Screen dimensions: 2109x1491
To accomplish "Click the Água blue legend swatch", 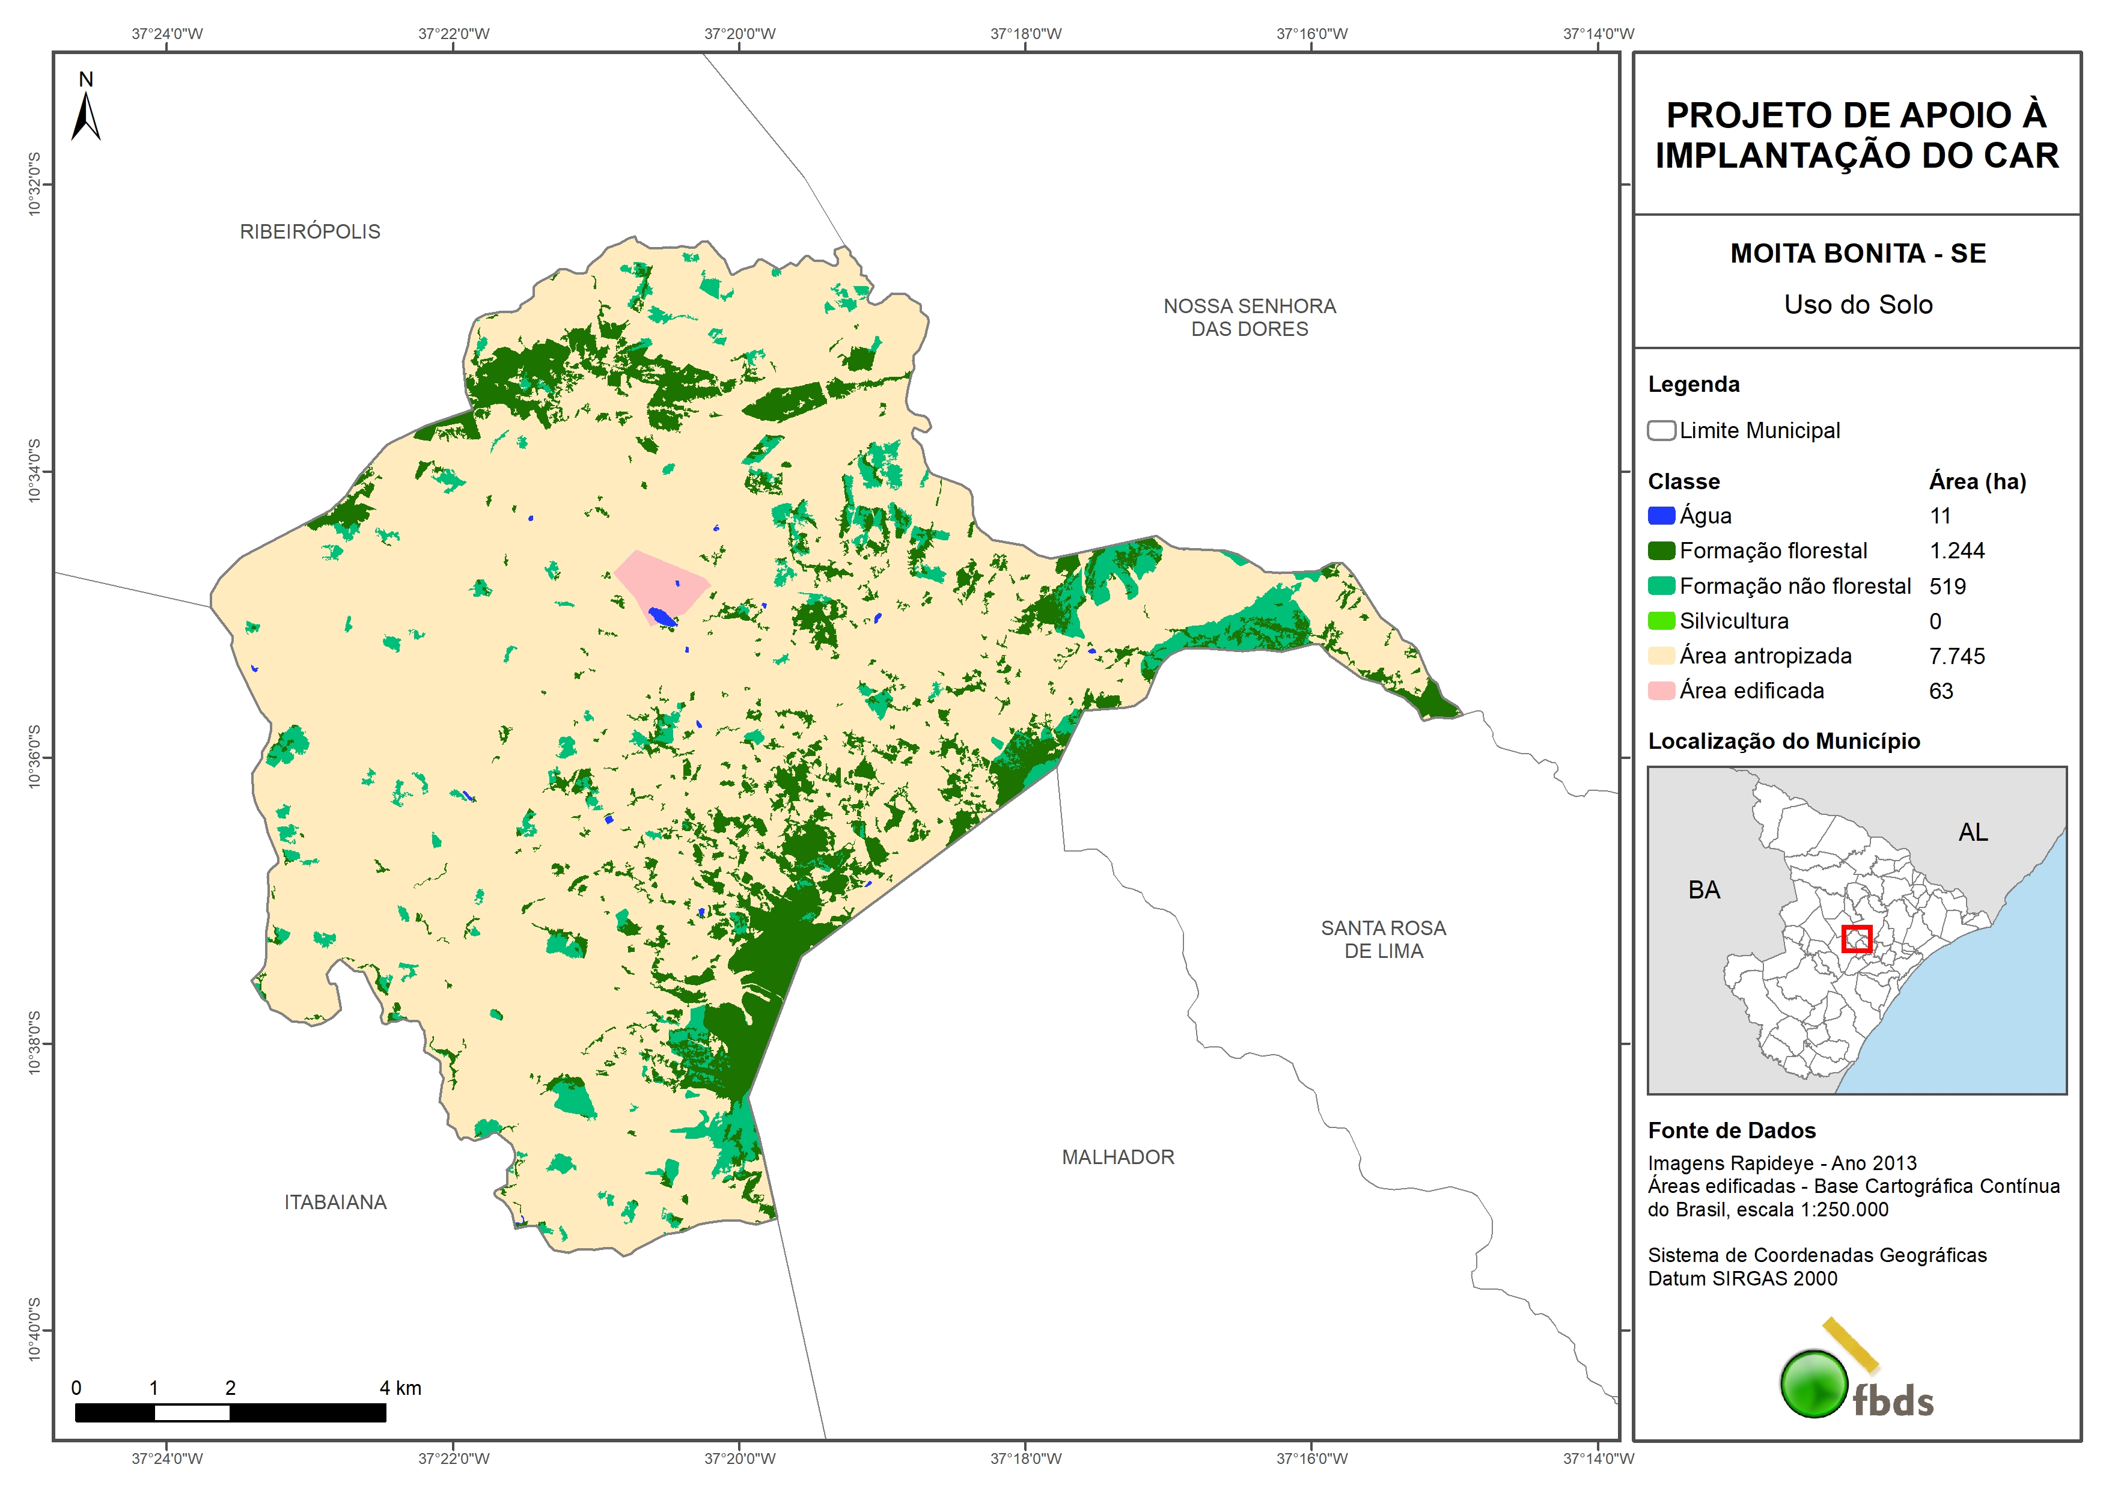I will click(1661, 516).
